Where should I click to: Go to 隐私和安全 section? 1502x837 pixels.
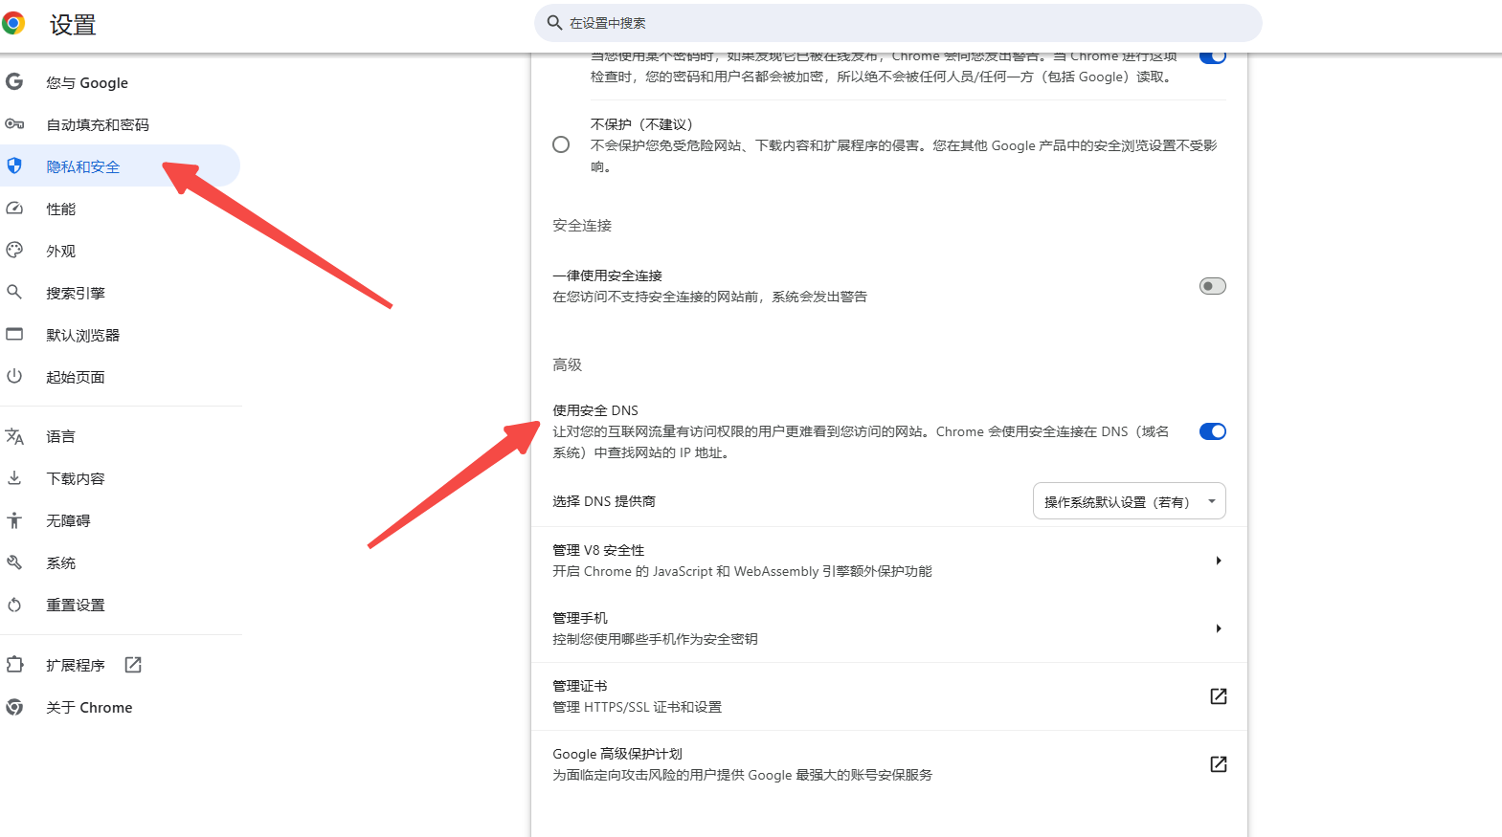[x=120, y=165]
